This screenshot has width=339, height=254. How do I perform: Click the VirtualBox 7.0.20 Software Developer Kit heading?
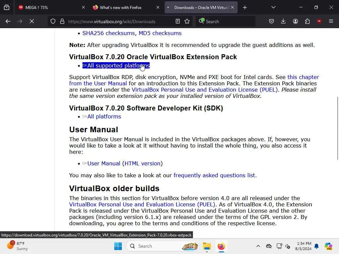click(146, 108)
